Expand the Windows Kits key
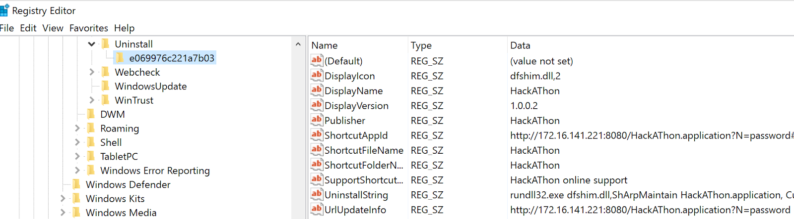Screen dimensions: 794x219 point(63,199)
